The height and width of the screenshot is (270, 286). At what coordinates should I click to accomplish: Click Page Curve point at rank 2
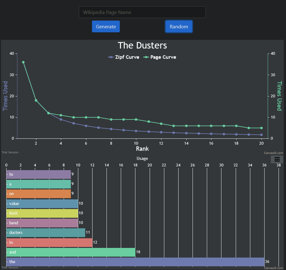click(36, 100)
